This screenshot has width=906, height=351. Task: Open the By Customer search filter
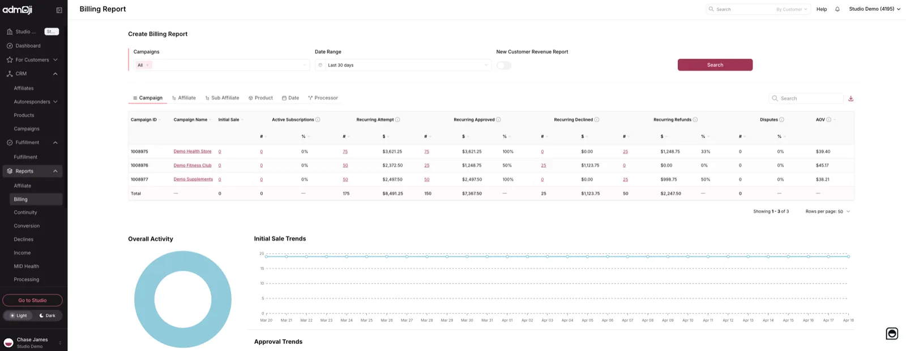[x=792, y=9]
